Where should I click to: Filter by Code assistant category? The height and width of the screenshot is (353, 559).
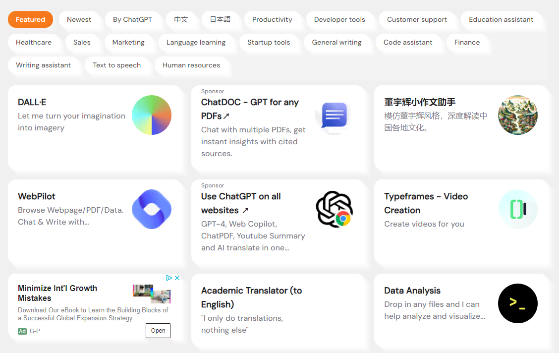(x=408, y=42)
